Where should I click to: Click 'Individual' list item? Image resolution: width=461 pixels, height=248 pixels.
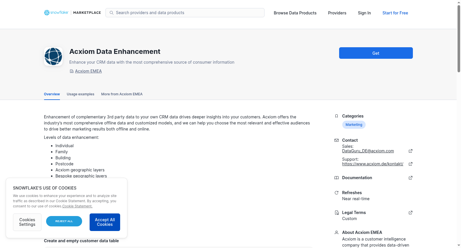tap(65, 146)
